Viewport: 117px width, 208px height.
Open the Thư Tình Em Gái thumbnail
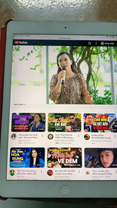click(64, 123)
